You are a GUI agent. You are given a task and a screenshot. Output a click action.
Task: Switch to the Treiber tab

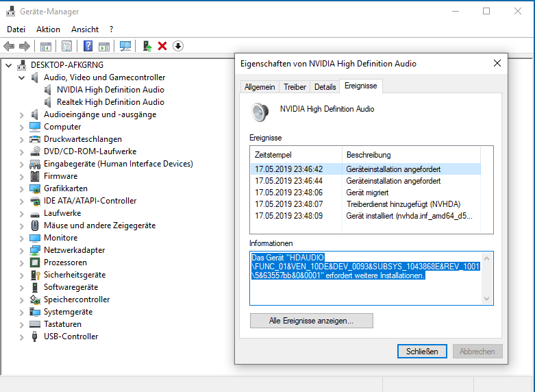point(295,87)
